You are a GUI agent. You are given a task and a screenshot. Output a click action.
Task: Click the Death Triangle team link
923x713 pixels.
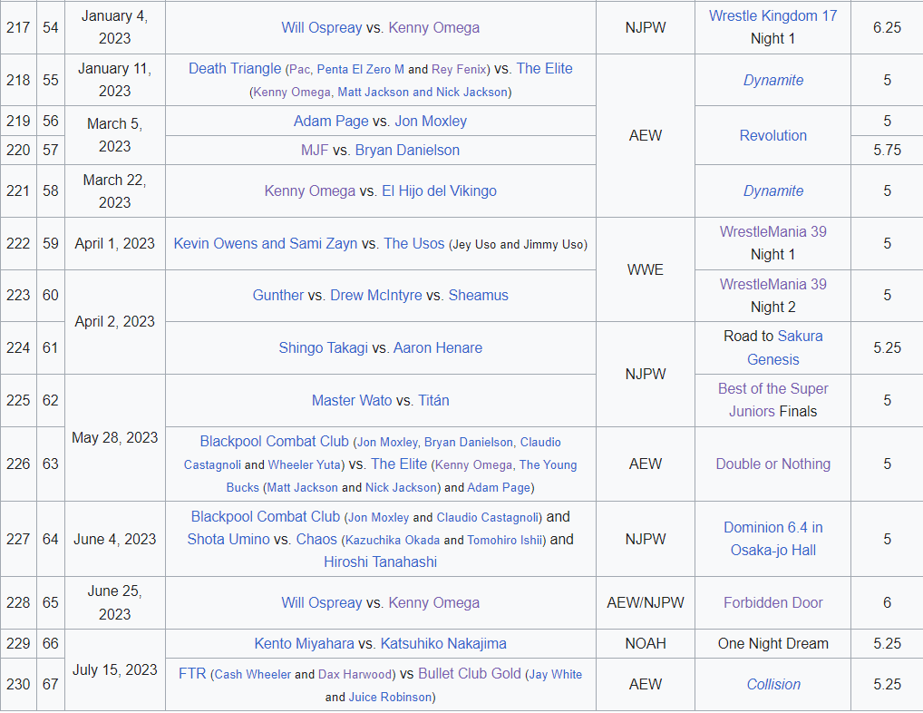234,69
